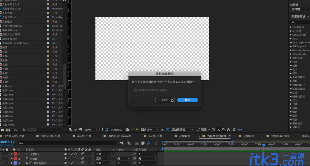Toggle collapse transformations switch for layer 小噗噗
This screenshot has width=310, height=166.
coord(69,159)
